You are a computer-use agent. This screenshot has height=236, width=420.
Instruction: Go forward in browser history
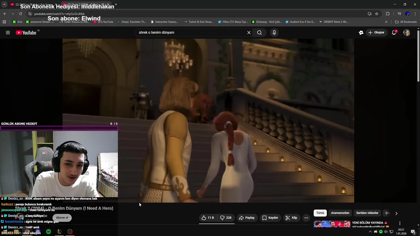pyautogui.click(x=12, y=14)
